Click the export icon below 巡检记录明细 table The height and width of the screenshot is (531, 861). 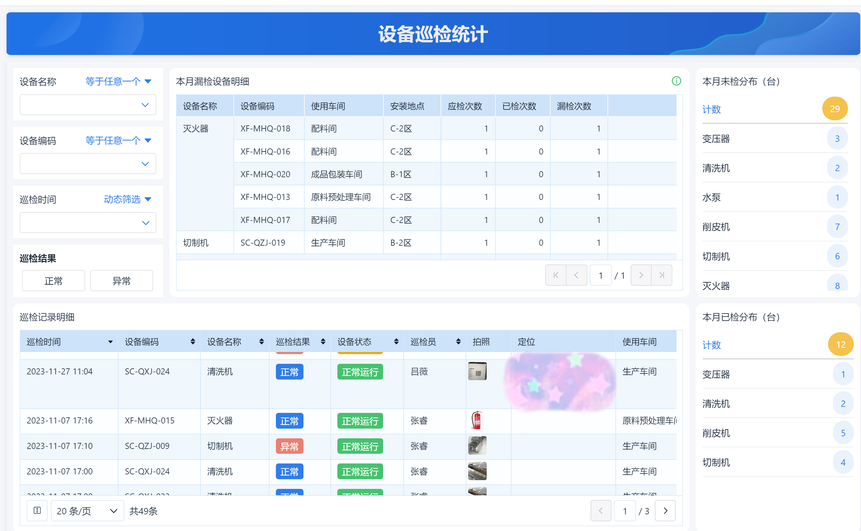coord(37,510)
